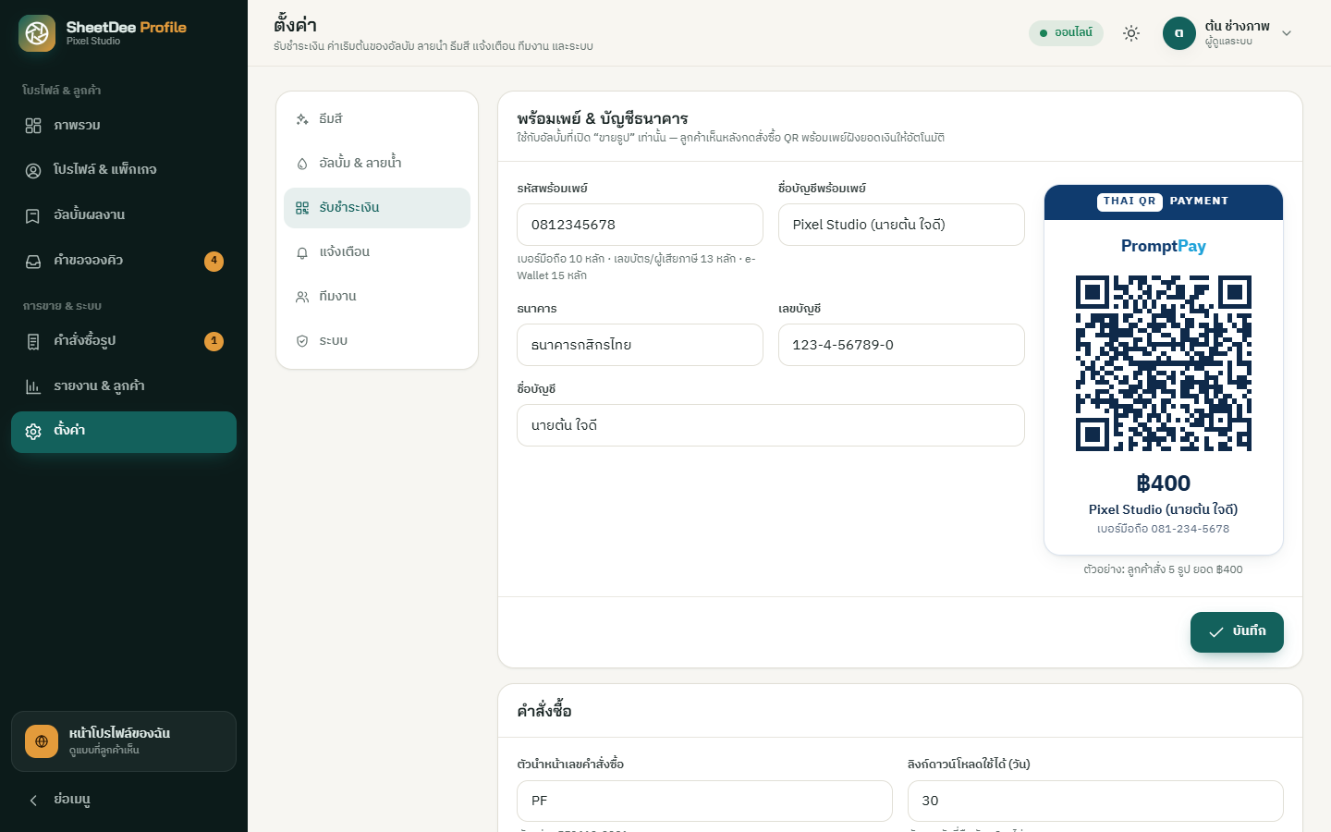
Task: Go to โปรไฟล์ & แพ็กเกจ sidebar item
Action: point(124,170)
